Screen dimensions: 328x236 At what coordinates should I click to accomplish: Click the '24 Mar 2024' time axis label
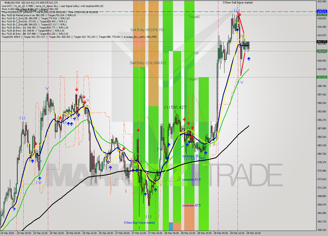point(8,233)
